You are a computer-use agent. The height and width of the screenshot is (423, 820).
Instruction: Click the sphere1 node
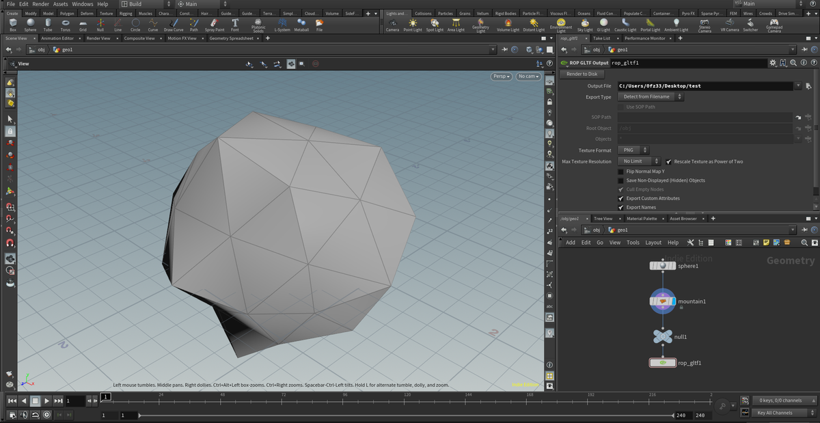662,266
